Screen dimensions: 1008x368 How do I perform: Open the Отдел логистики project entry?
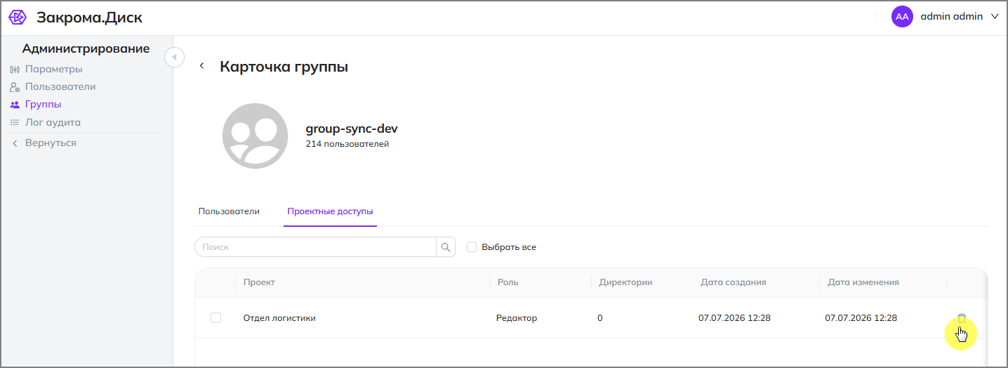[279, 318]
